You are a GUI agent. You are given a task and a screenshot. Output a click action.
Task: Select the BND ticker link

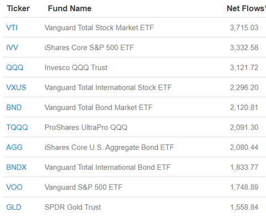(x=14, y=108)
